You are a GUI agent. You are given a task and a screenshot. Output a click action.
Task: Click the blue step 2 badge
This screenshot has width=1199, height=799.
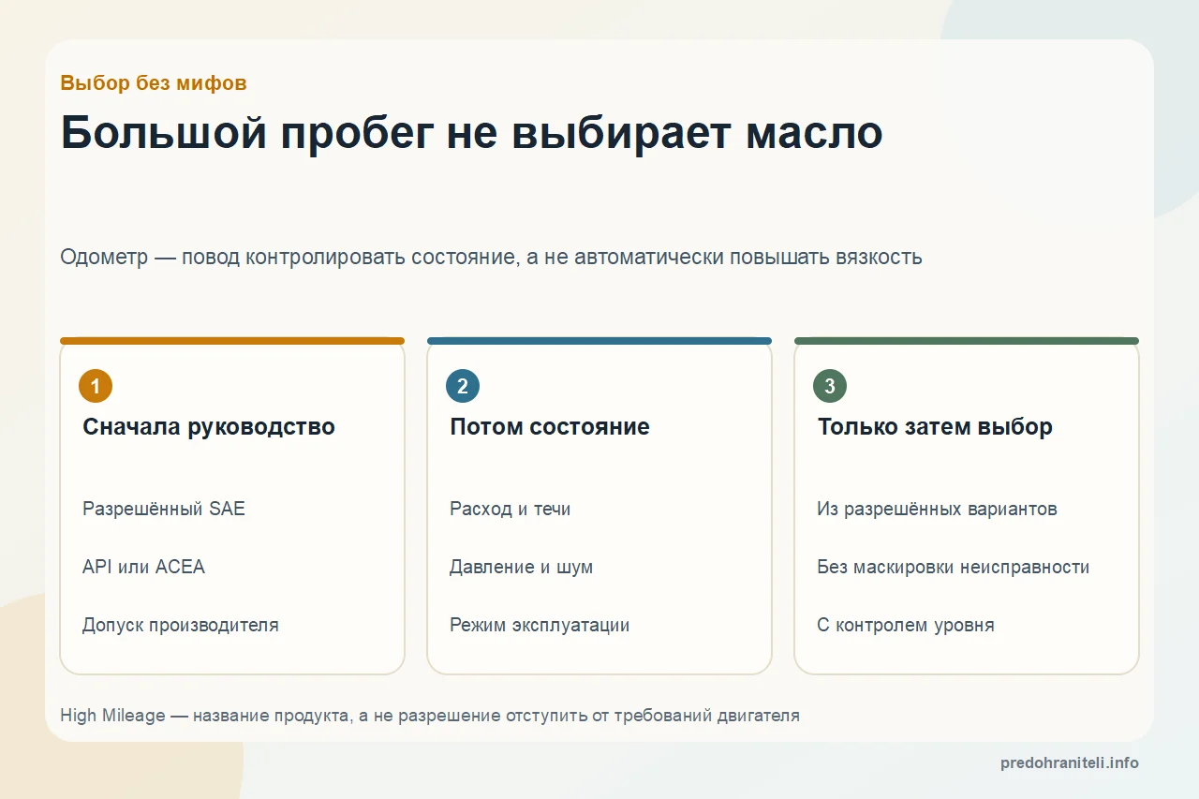(463, 386)
